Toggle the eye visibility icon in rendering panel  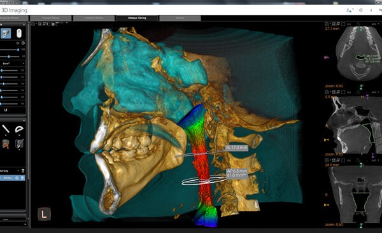coord(18,43)
